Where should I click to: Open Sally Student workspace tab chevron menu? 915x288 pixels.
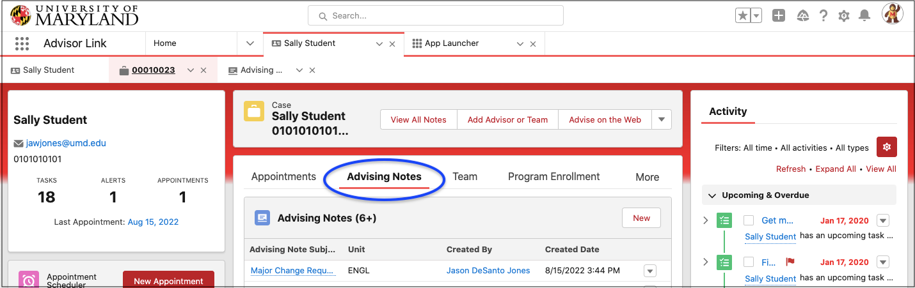coord(379,44)
